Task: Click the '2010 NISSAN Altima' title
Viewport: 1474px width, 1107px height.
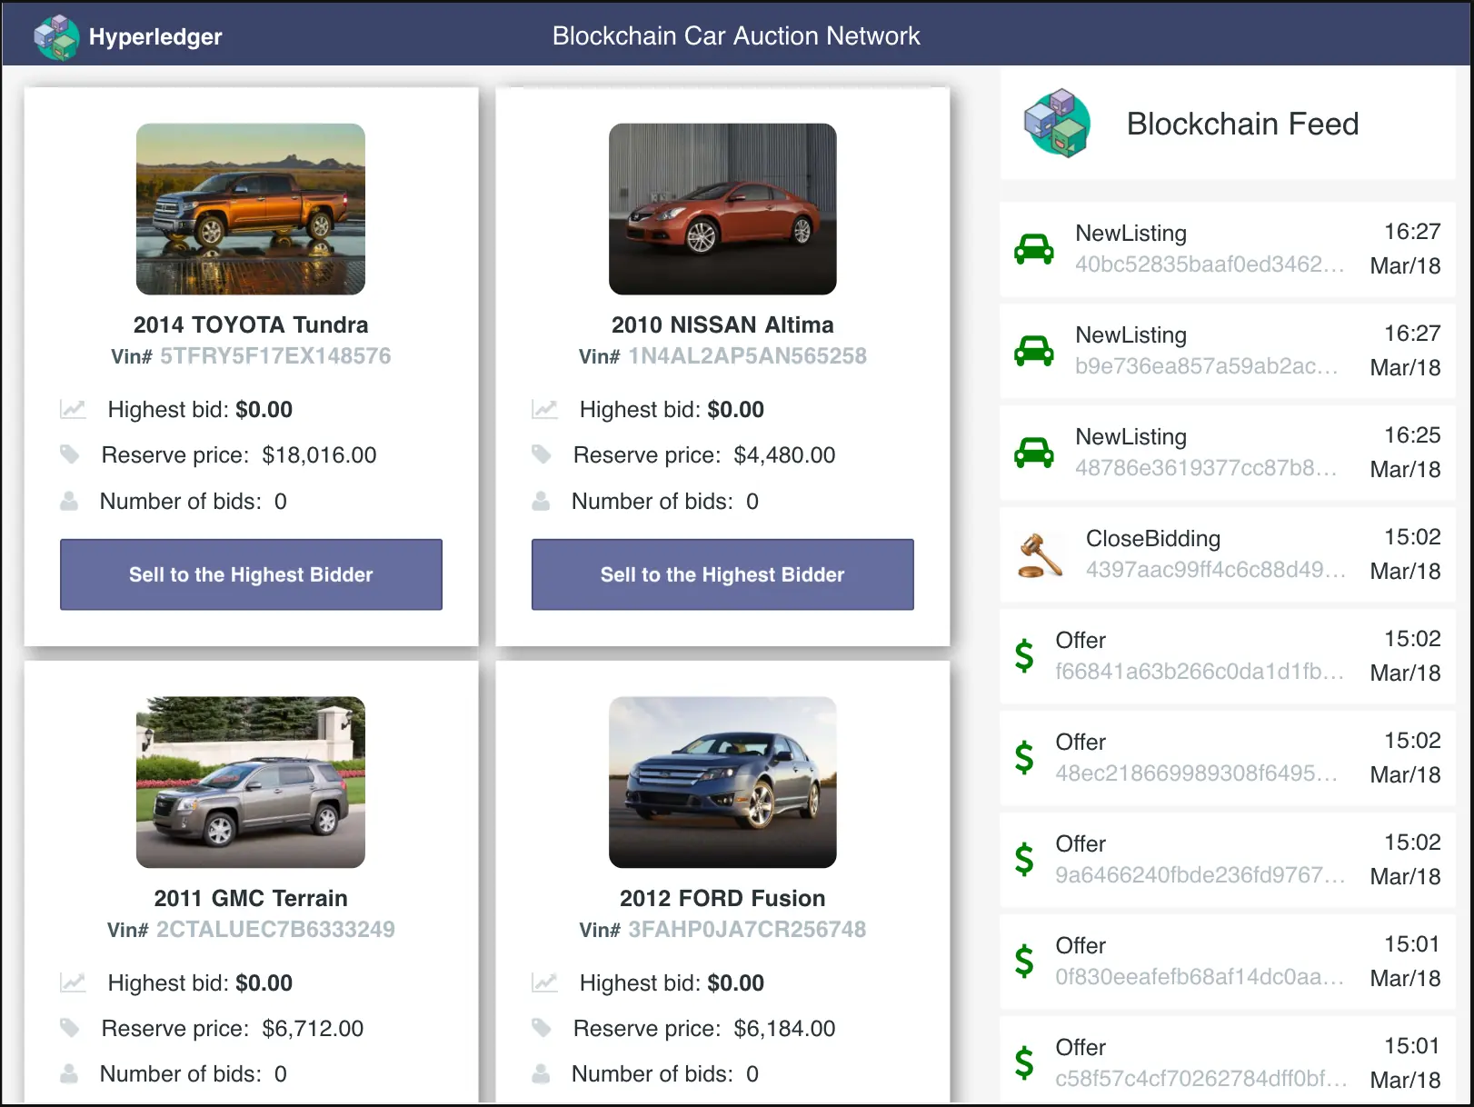Action: point(722,324)
